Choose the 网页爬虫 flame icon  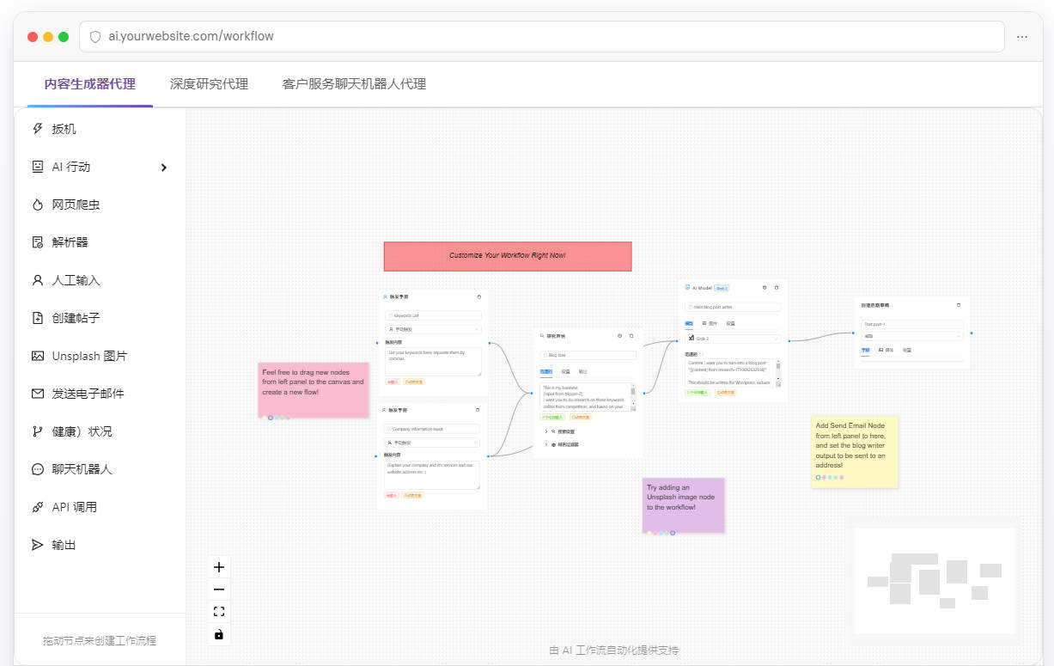(37, 205)
